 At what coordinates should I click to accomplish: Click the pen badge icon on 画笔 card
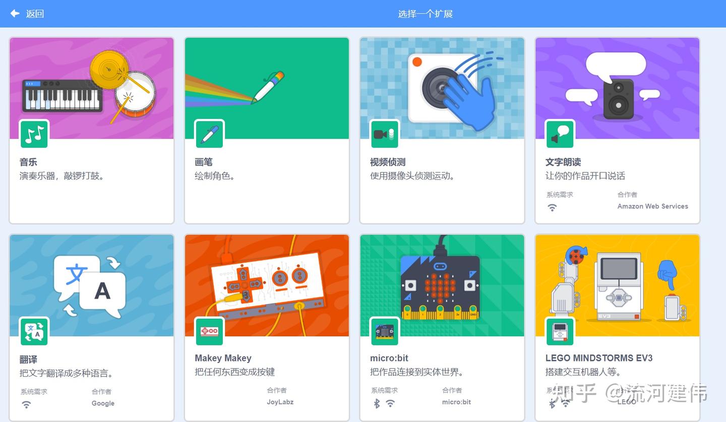click(x=209, y=134)
